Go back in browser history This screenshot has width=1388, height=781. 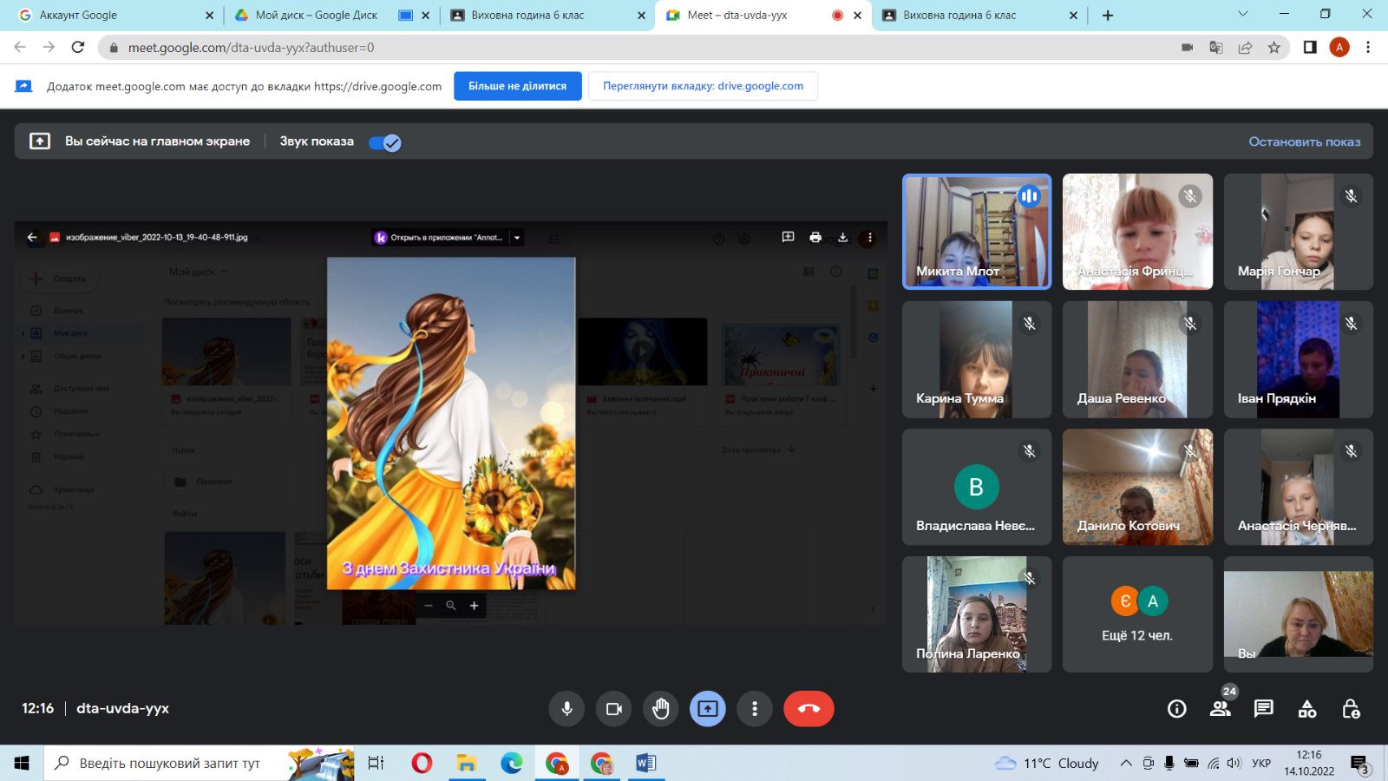[20, 48]
